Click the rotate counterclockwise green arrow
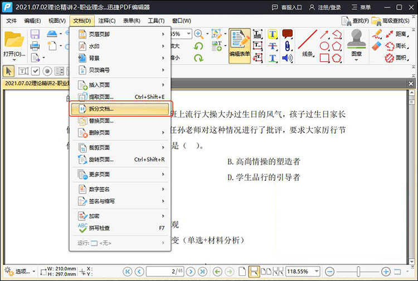This screenshot has width=418, height=281. [198, 46]
